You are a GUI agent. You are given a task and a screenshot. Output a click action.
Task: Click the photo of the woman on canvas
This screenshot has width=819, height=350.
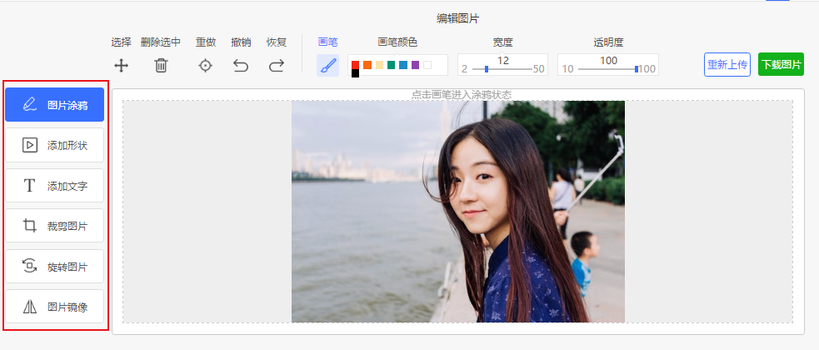[x=458, y=212]
